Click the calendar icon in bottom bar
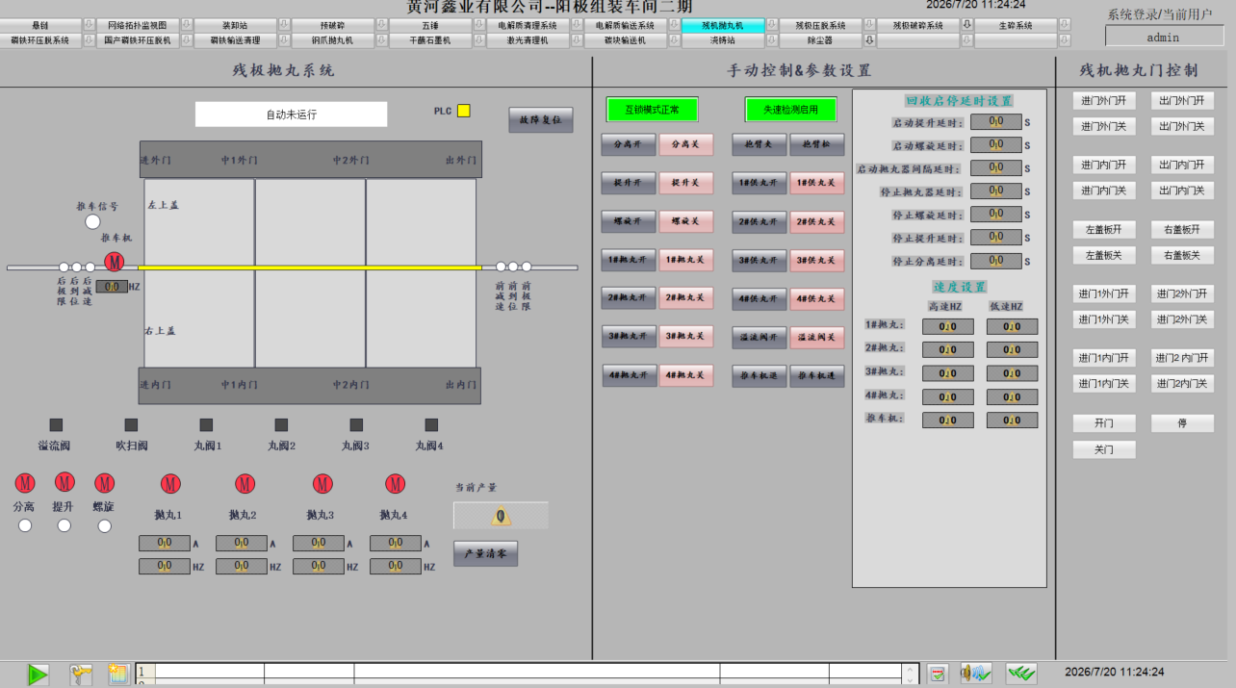 (x=938, y=674)
